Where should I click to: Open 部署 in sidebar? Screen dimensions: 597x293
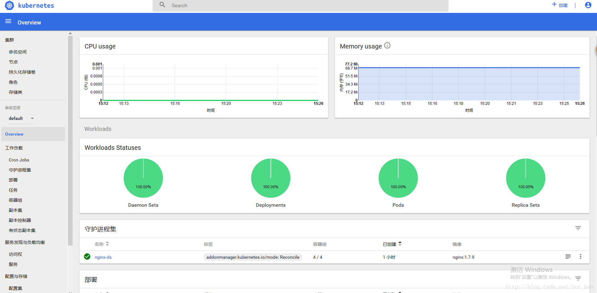click(13, 180)
